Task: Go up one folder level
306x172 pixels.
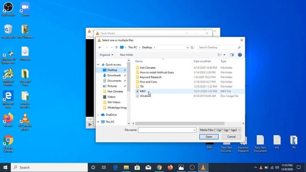Action: click(x=116, y=47)
